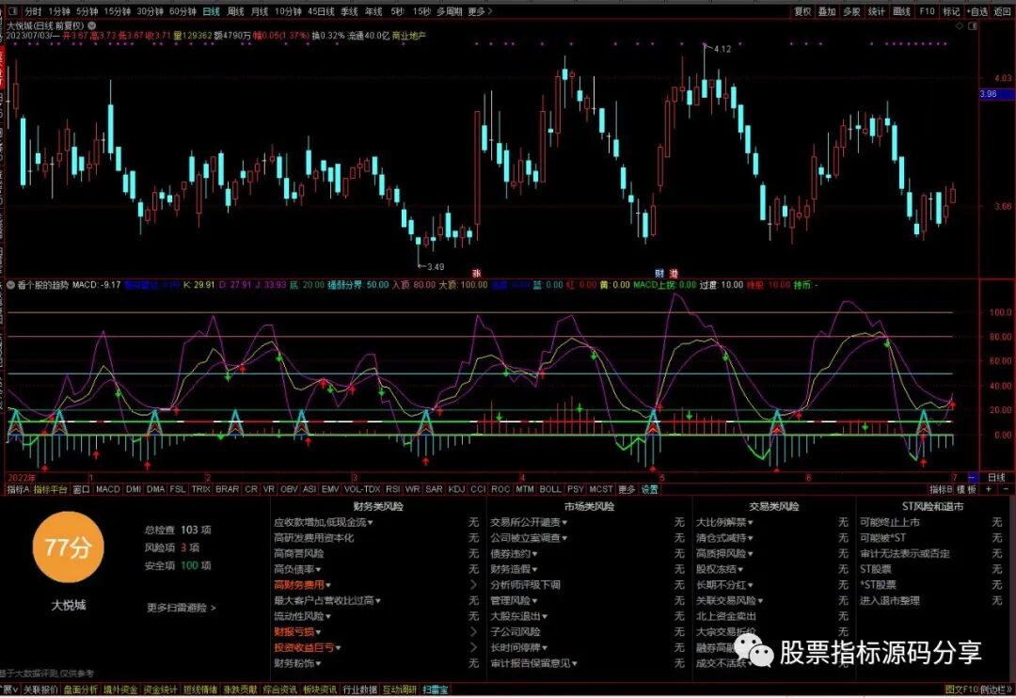Open the 多周期 multi-period view

coord(449,11)
